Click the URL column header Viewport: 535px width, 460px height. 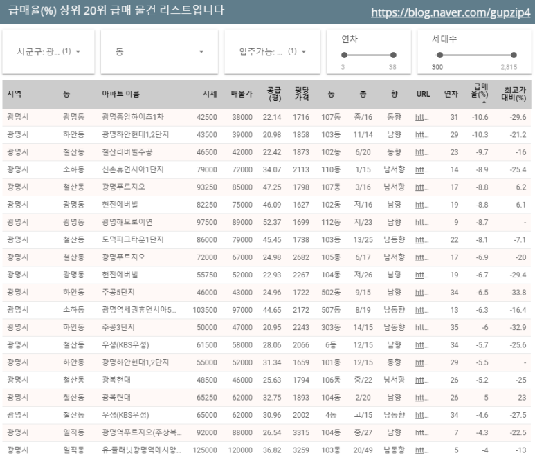pyautogui.click(x=423, y=94)
